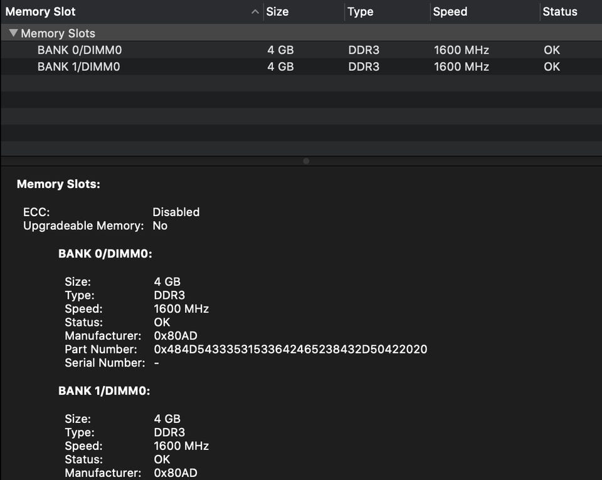Sort the table by Speed column
Screen dimensions: 602x480
point(450,12)
